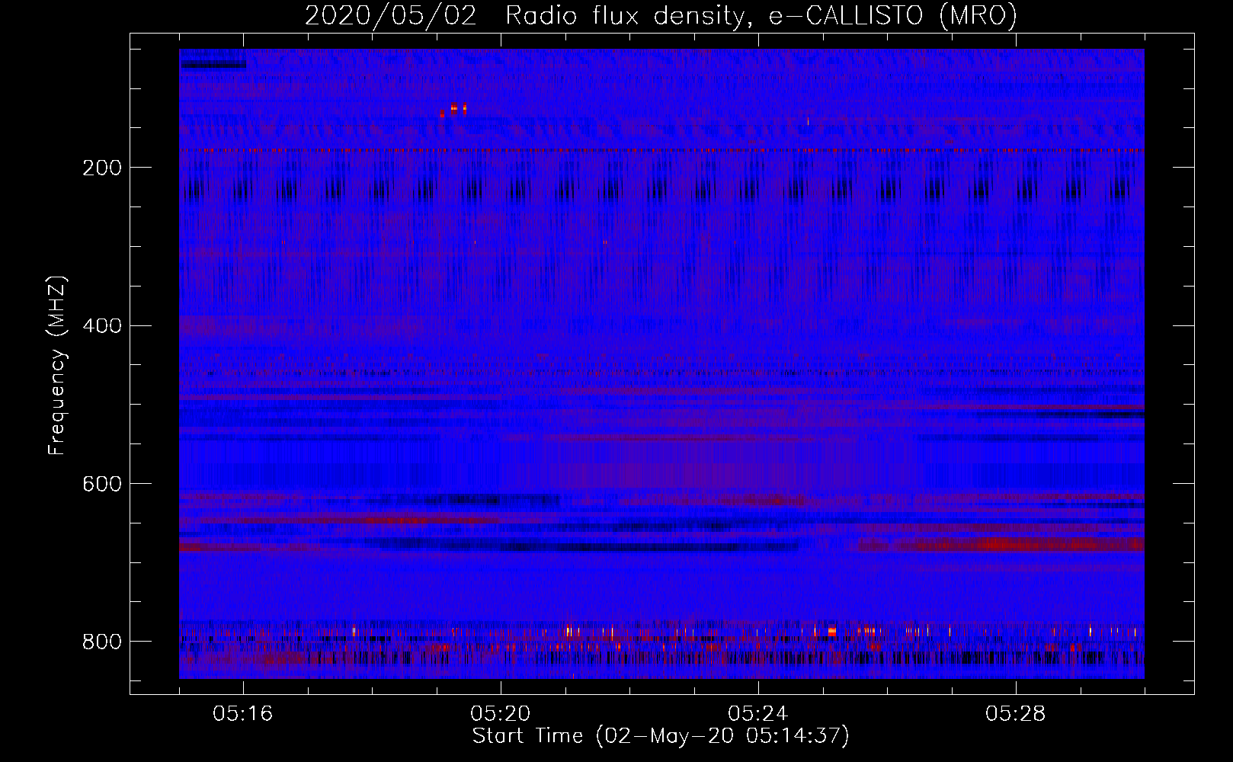Click the 400 frequency tick label

coord(101,326)
